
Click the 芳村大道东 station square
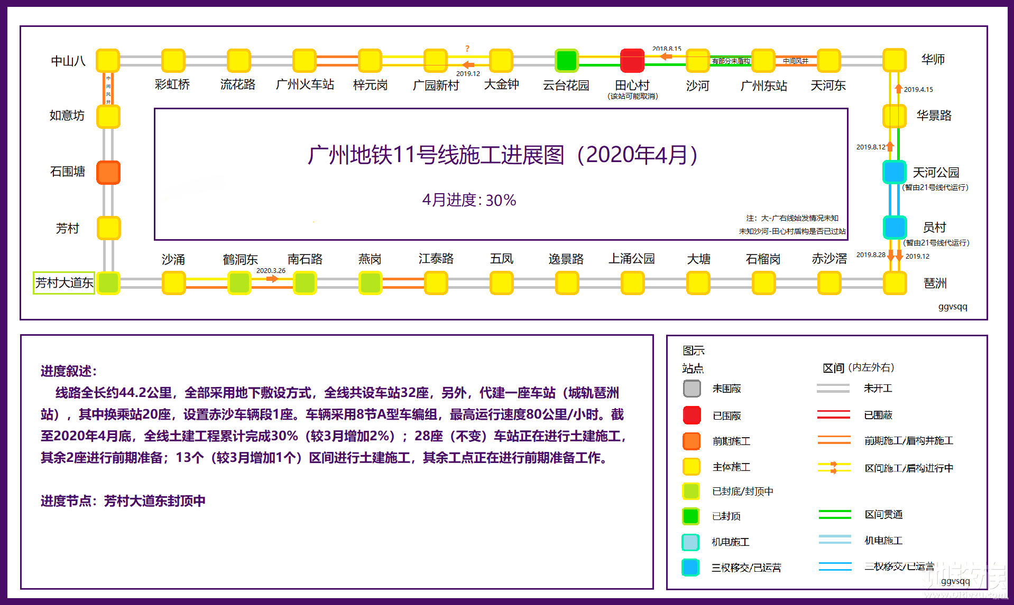108,283
